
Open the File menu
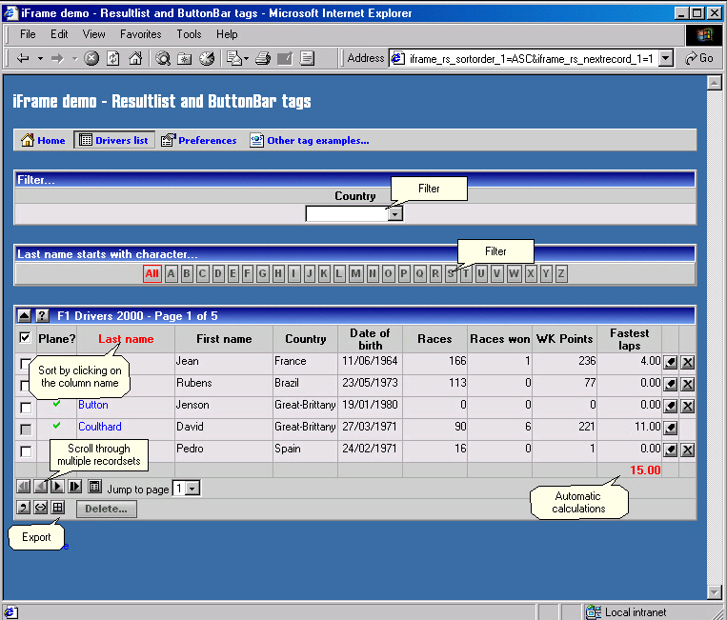click(28, 34)
